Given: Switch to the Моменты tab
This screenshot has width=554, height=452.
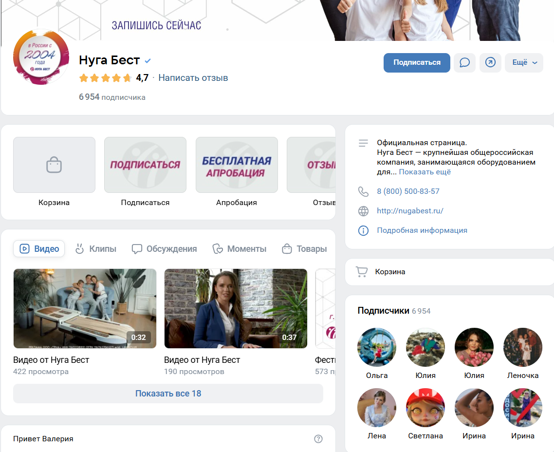Looking at the screenshot, I should click(240, 249).
